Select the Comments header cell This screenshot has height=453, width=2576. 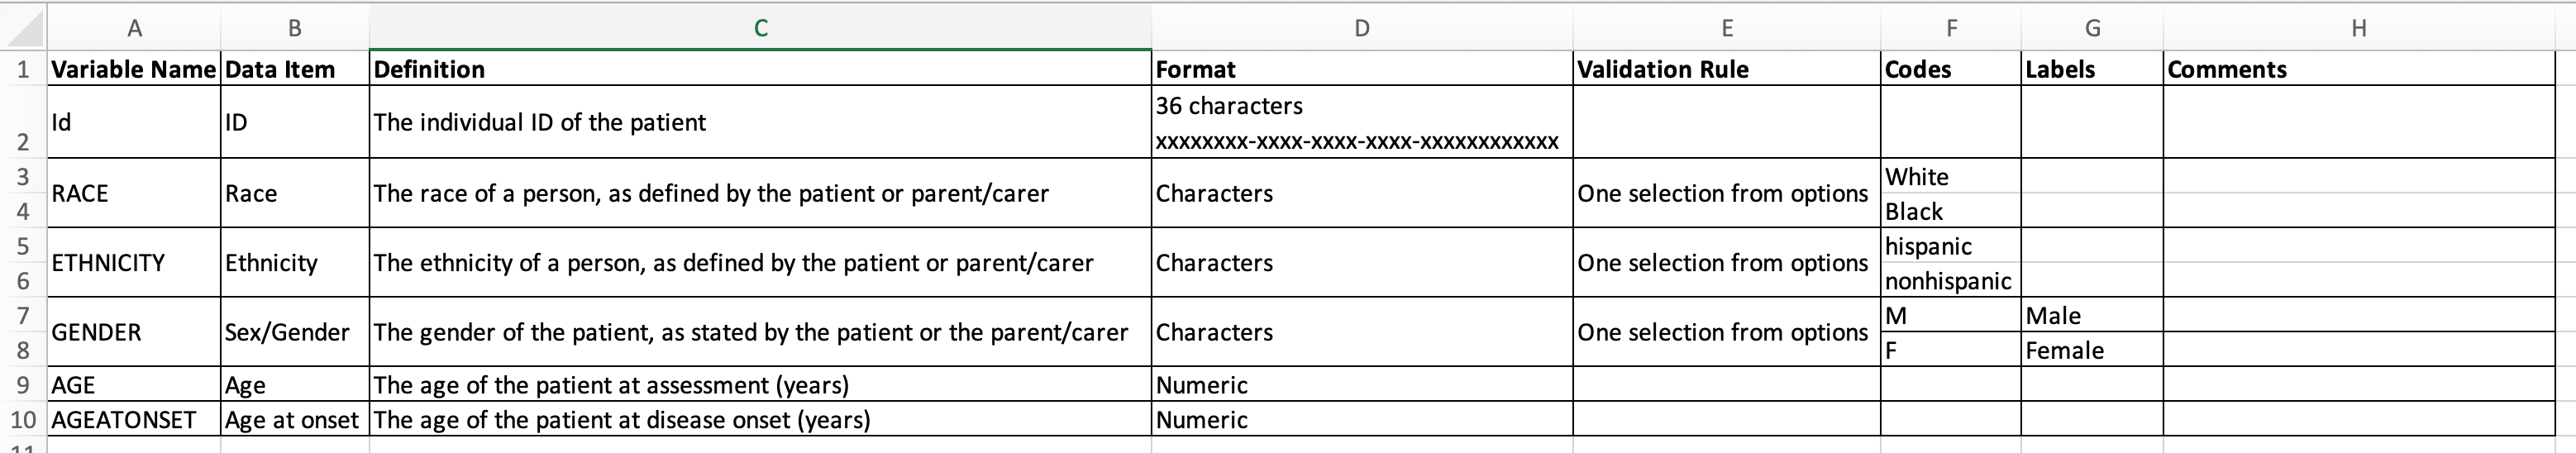(2359, 69)
